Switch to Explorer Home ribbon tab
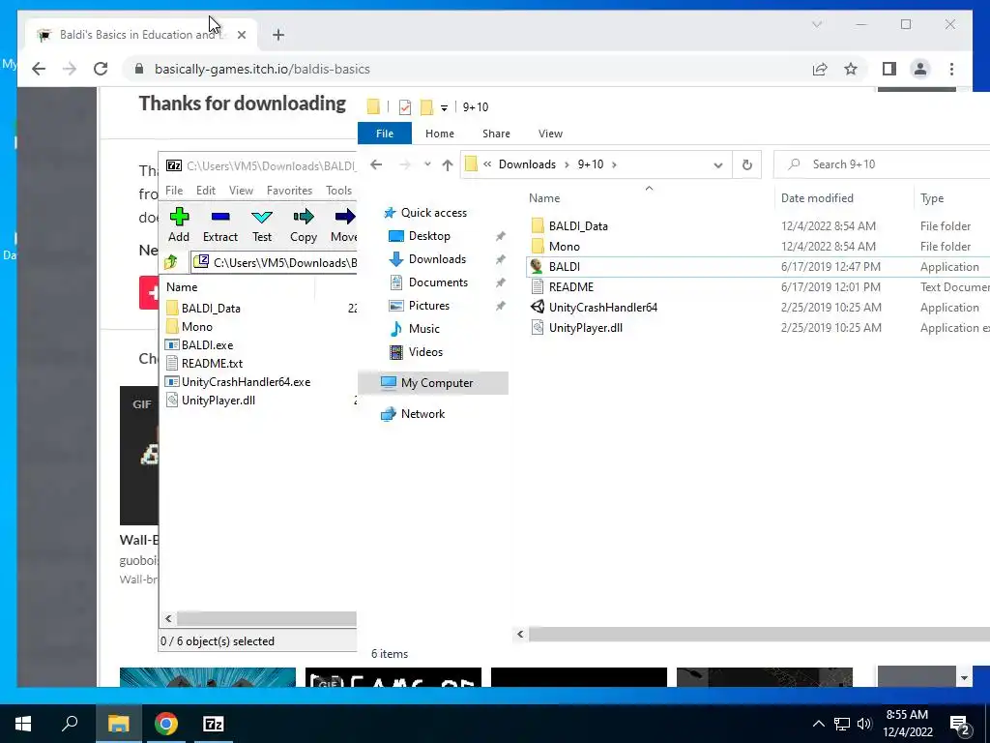 coord(440,134)
